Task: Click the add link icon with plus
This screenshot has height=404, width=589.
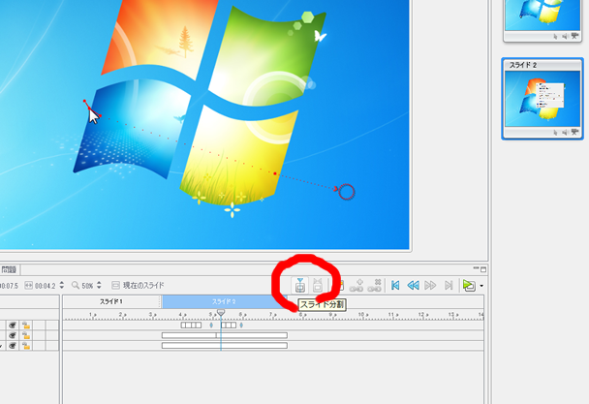Action: pos(356,286)
